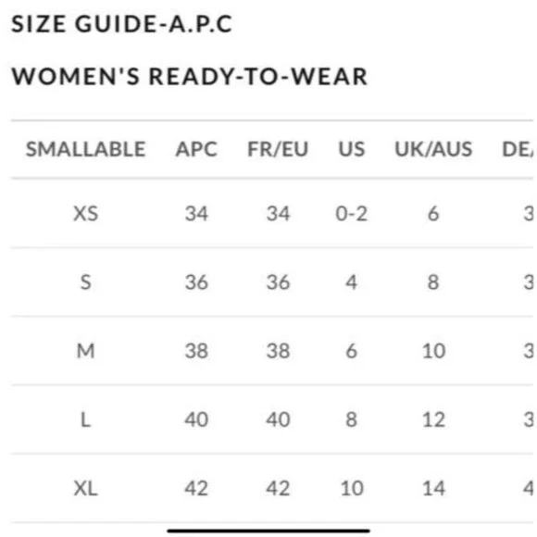The height and width of the screenshot is (537, 537).
Task: Click the SIZE GUIDE-A.P.C heading
Action: (122, 24)
